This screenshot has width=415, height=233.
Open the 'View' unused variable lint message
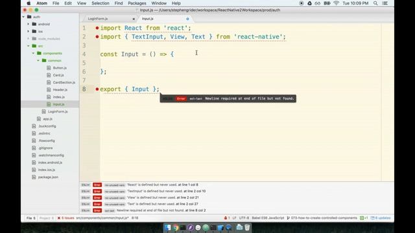click(x=163, y=197)
